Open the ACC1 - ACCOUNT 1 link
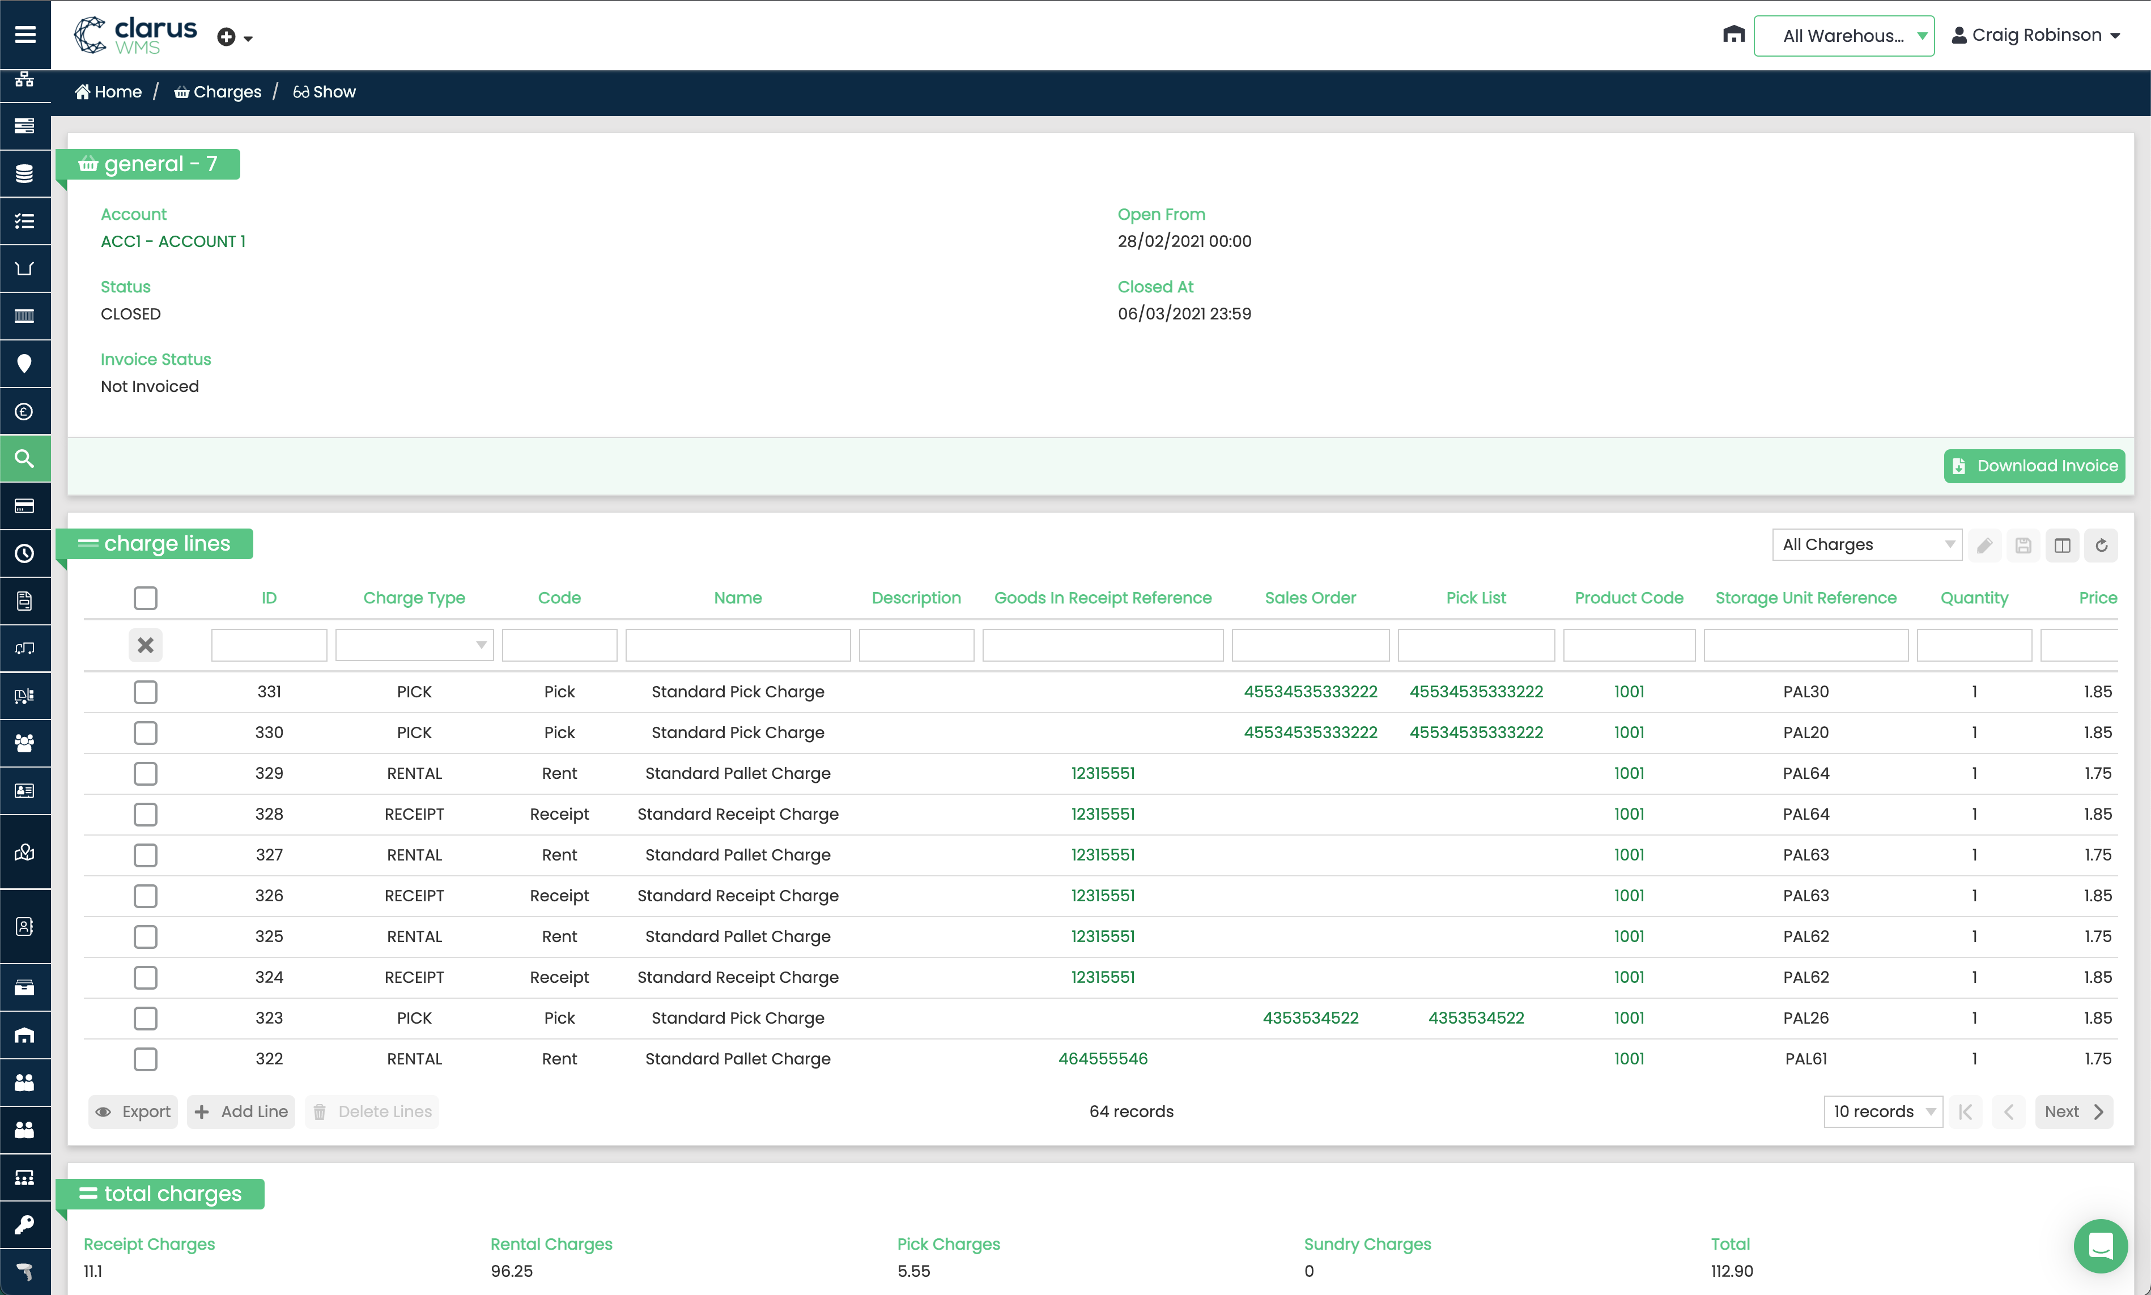This screenshot has height=1295, width=2151. (x=173, y=241)
